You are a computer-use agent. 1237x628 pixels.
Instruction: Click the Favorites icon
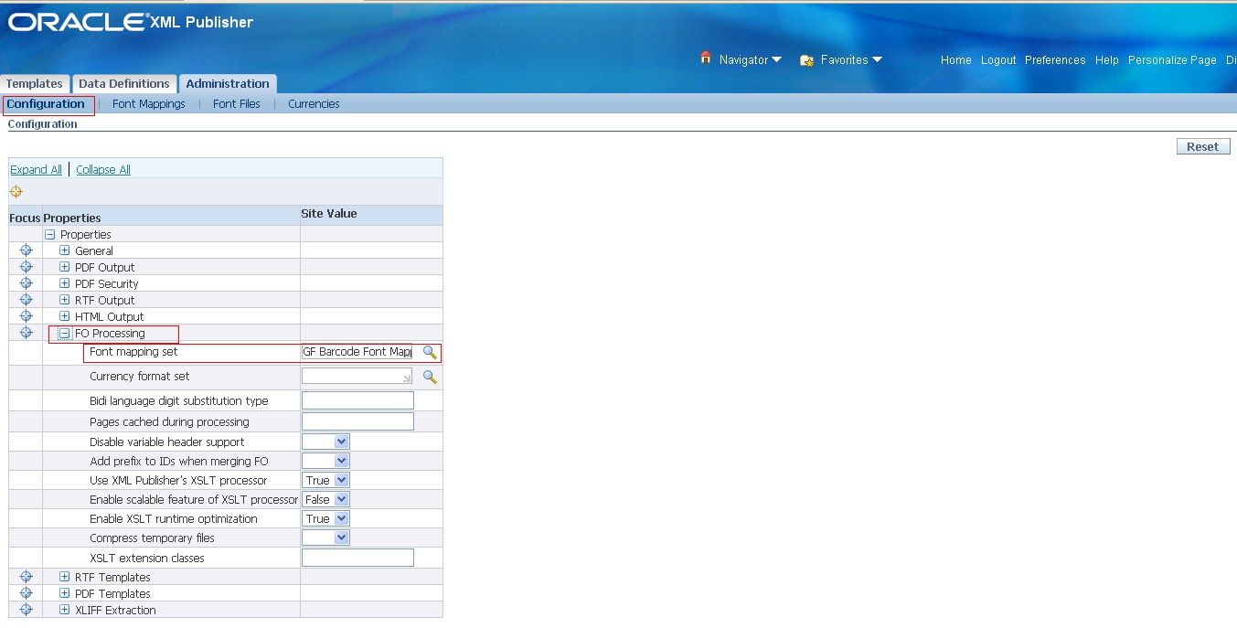(x=806, y=59)
